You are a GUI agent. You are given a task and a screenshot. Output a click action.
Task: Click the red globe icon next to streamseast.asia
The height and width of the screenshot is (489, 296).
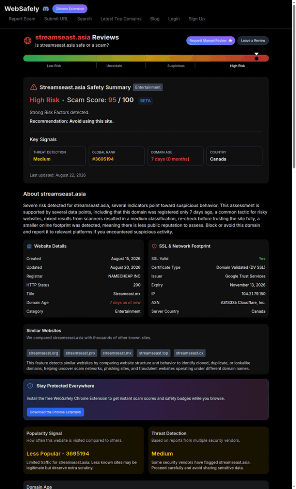[28, 41]
